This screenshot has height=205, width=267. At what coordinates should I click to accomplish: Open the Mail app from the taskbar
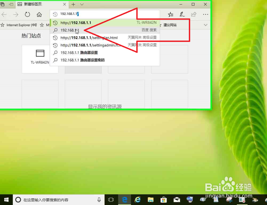(x=176, y=200)
